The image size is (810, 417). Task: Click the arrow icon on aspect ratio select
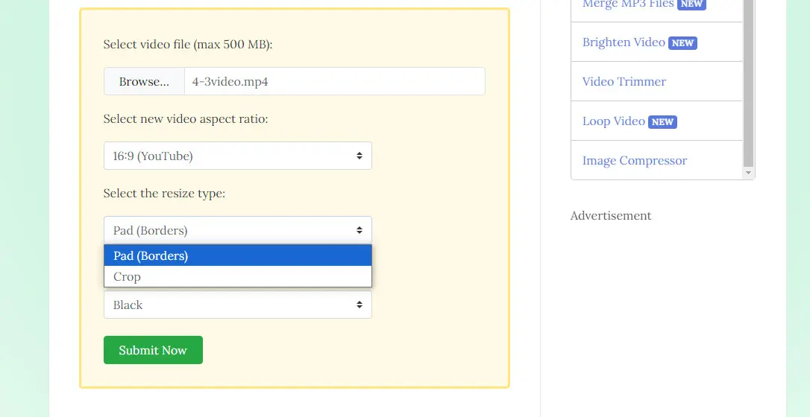point(360,156)
